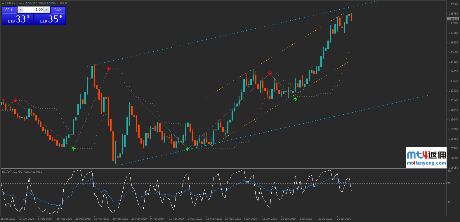
Task: Select the RSI(14) indicator label
Action: (12, 172)
